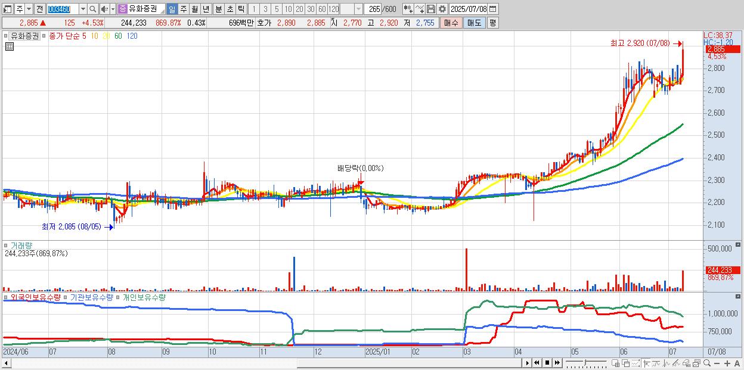Click the moving average line icon in bottom toolbar
This screenshot has width=744, height=370.
656,363
